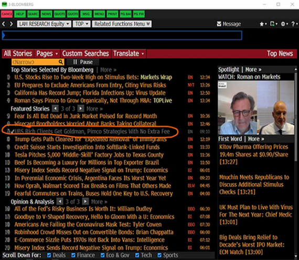Open Big Deals Bring Relief ECM Watch
The image size is (299, 260).
[x=252, y=245]
